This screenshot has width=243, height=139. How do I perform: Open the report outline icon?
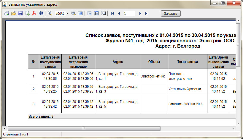pos(89,13)
